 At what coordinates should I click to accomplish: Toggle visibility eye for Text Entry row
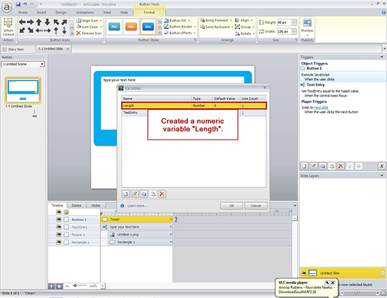(58, 227)
